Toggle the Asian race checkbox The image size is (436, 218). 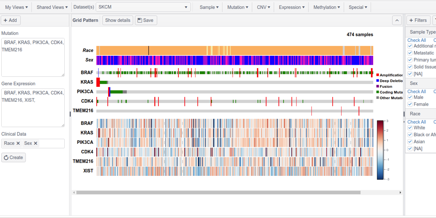pos(410,141)
